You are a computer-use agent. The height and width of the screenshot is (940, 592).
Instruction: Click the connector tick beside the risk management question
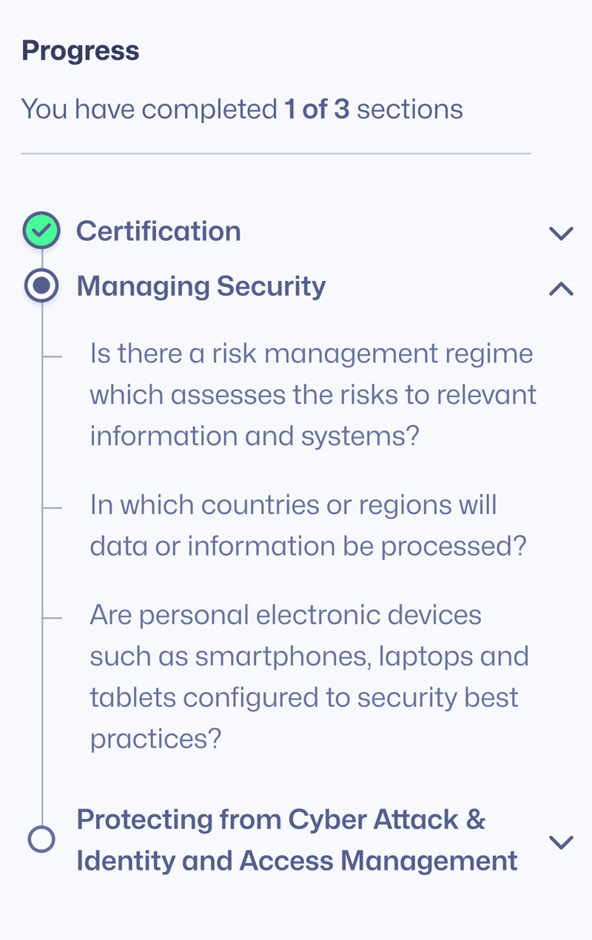(x=53, y=356)
